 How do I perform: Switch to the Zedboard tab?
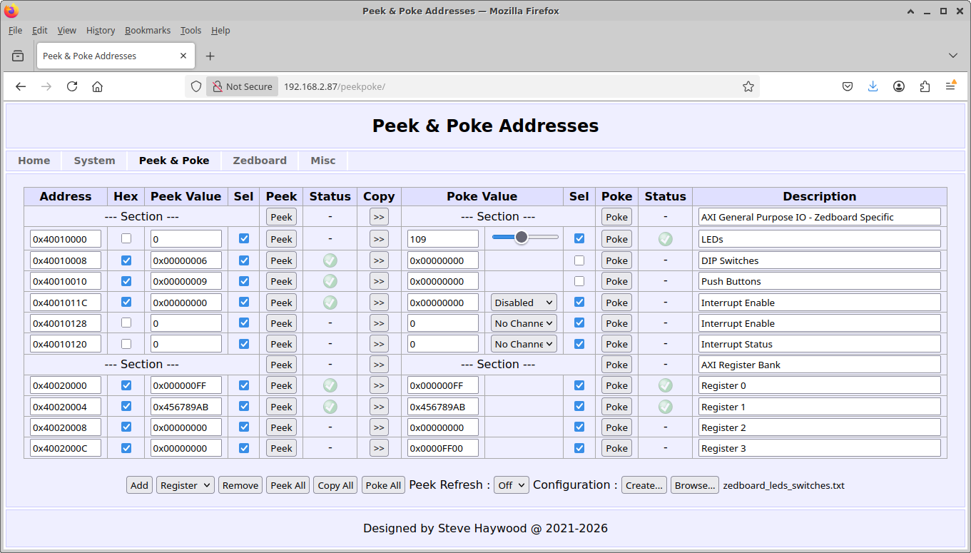(x=260, y=161)
